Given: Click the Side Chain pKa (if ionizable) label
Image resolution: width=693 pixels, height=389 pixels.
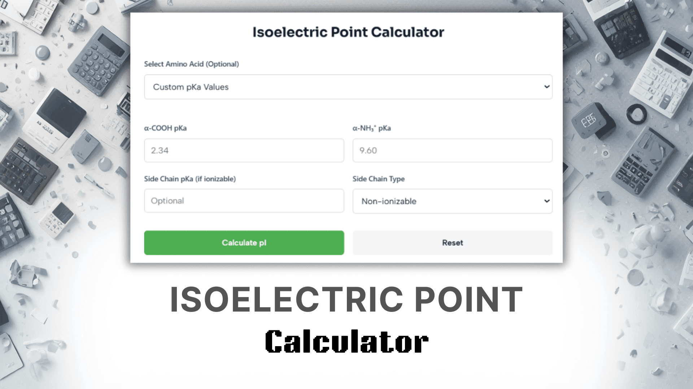Looking at the screenshot, I should pos(190,179).
